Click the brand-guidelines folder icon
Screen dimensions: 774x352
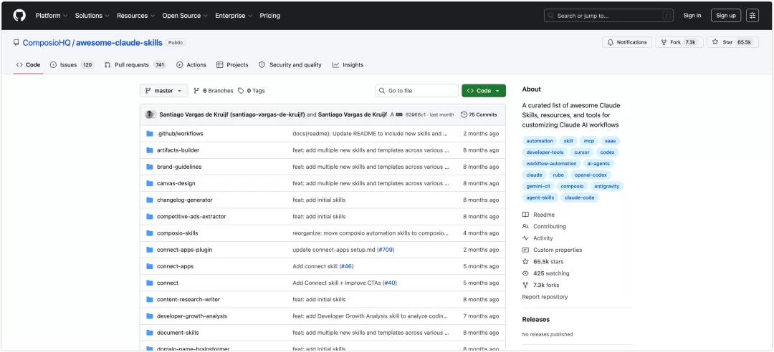point(150,167)
